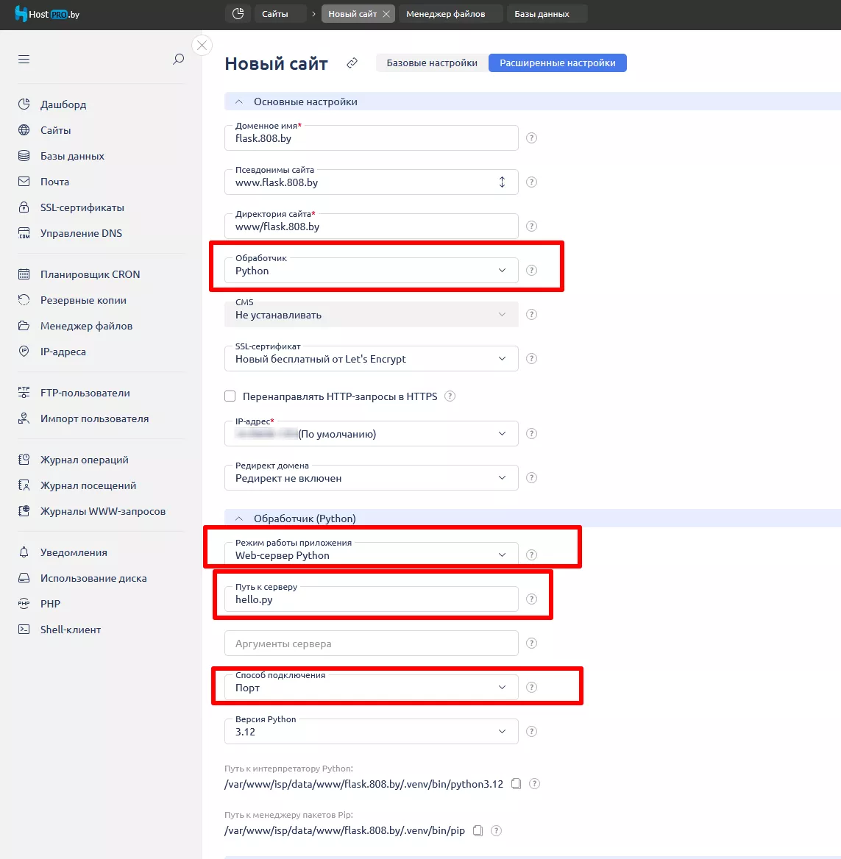This screenshot has height=859, width=841.
Task: Click the Журналы WWW-запросов icon
Action: coord(24,510)
